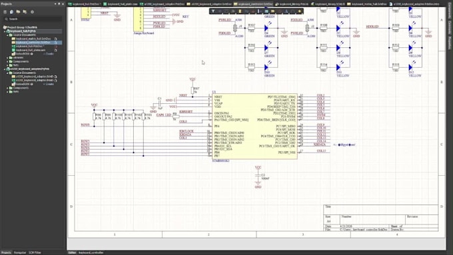This screenshot has width=453, height=255.
Task: Click Create link beside a1200 ActiveBOM
Action: (x=49, y=84)
